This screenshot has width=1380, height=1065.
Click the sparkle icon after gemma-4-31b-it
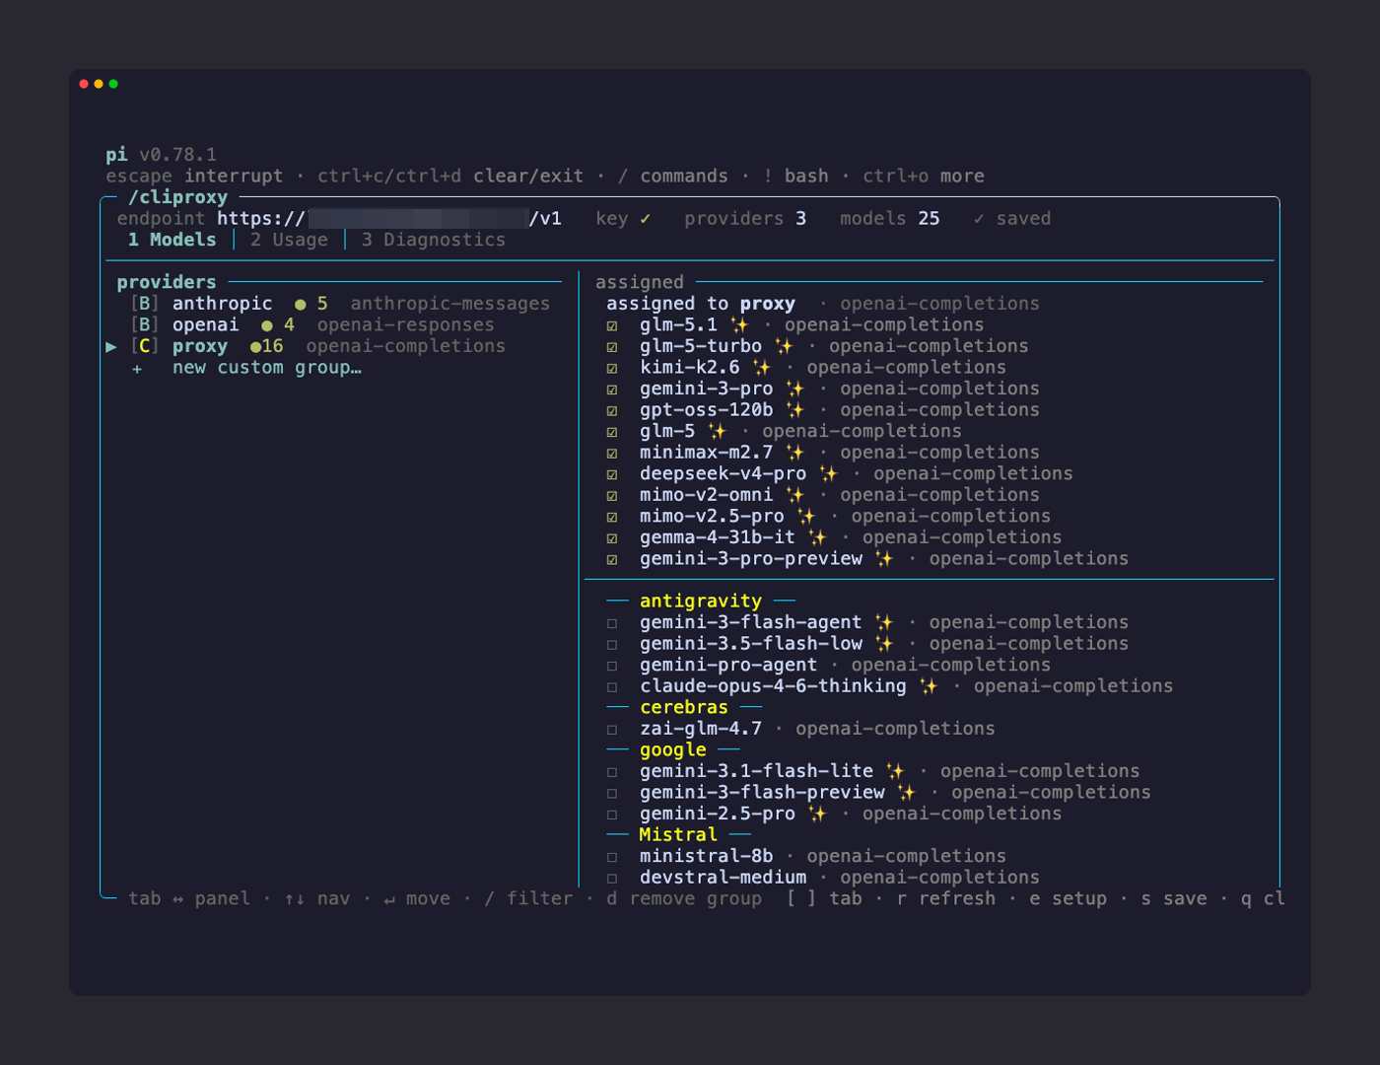(x=817, y=536)
